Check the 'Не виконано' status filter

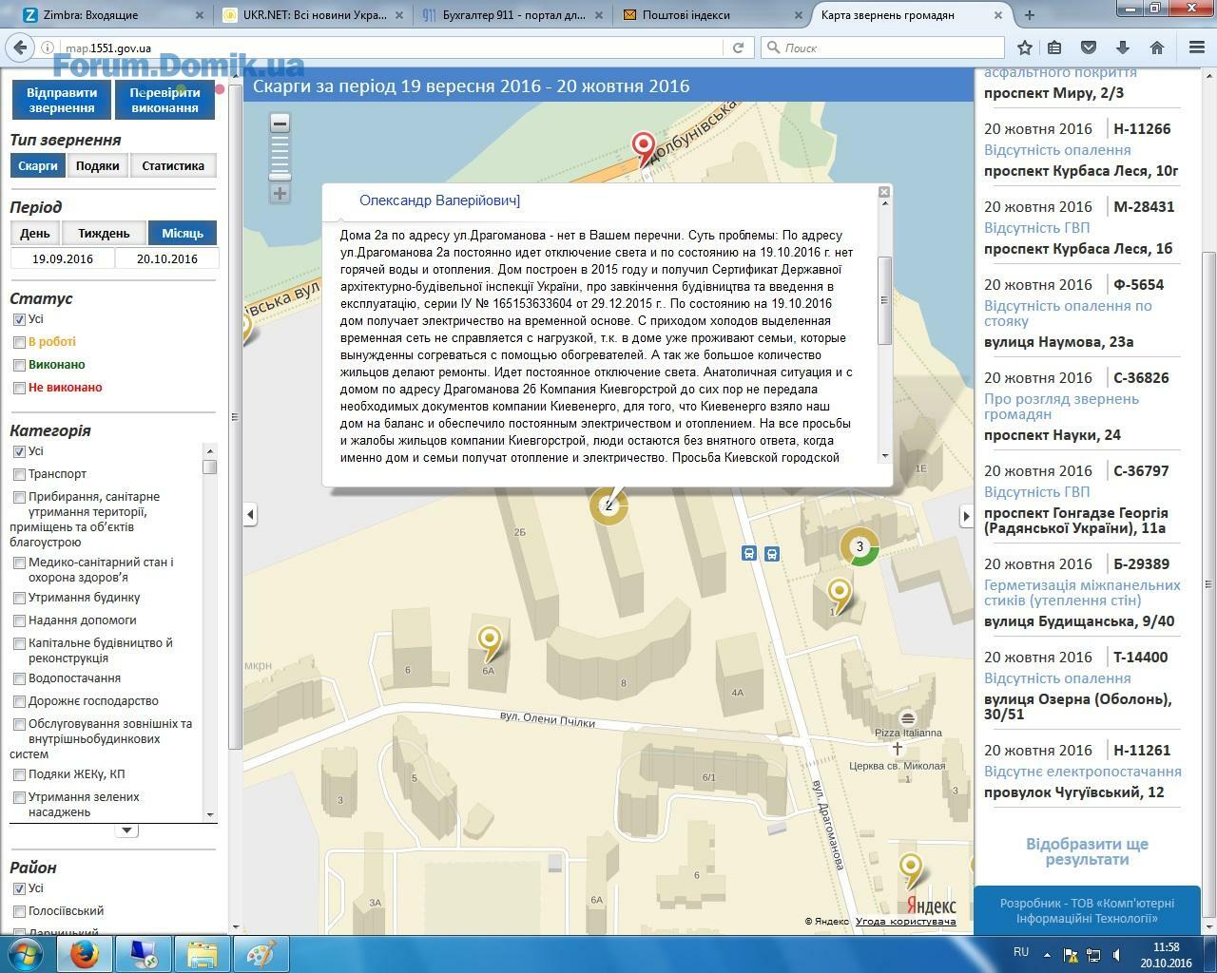click(x=19, y=388)
